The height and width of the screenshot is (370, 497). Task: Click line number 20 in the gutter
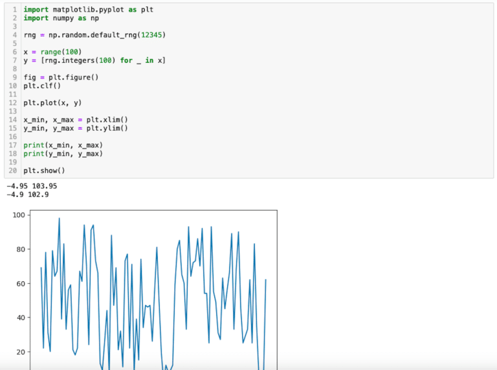[12, 170]
